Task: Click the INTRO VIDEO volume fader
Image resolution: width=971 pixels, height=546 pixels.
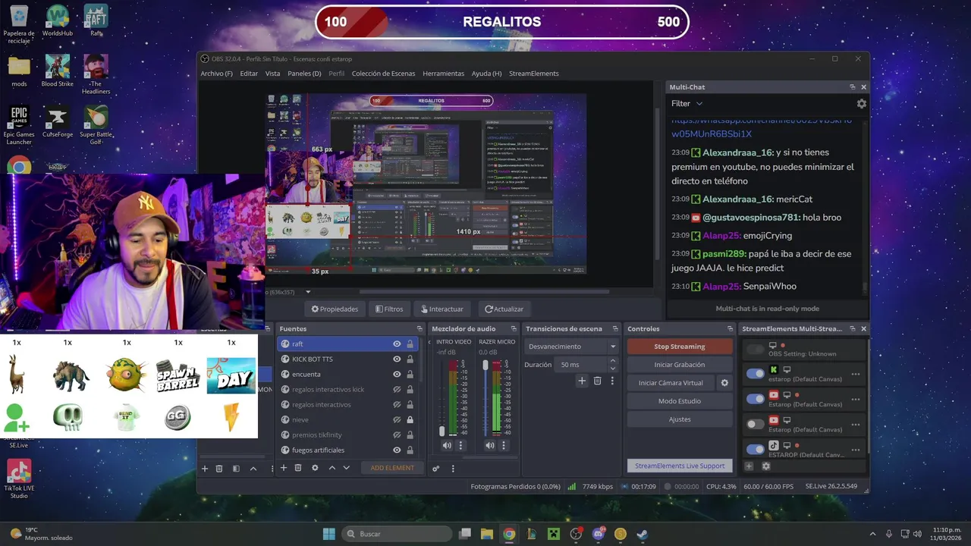Action: coord(442,431)
